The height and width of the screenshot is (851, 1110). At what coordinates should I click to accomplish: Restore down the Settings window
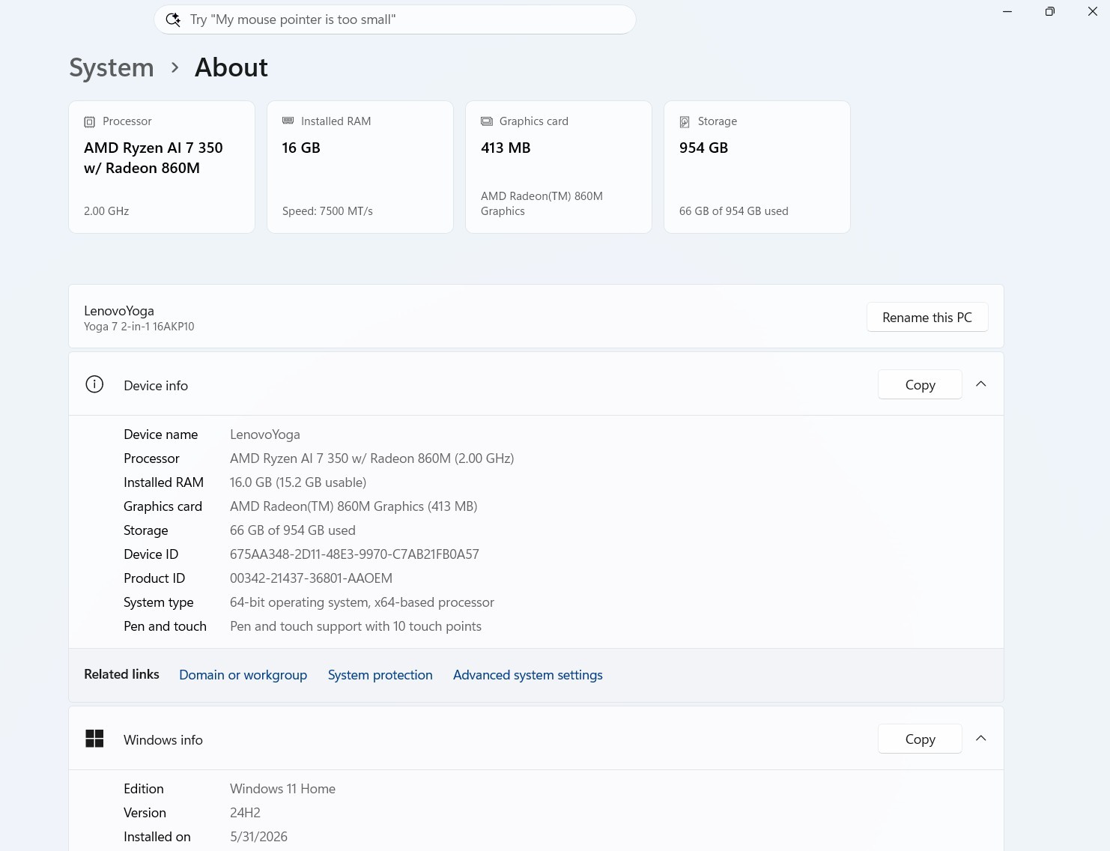coord(1050,11)
